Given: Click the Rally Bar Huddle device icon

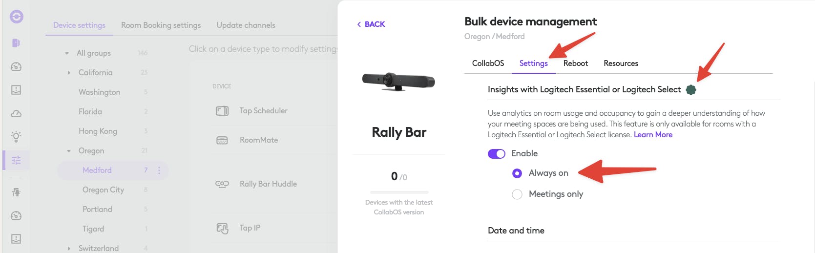Looking at the screenshot, I should coord(222,184).
